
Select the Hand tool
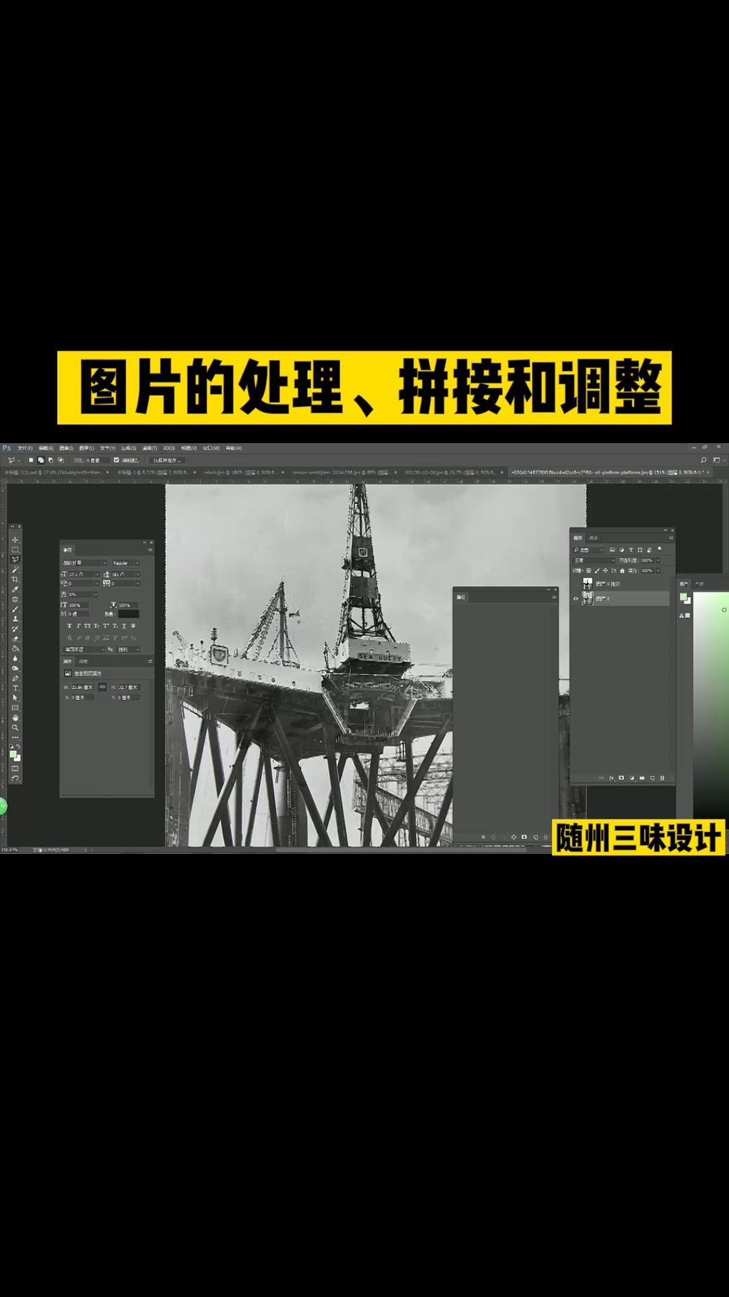pyautogui.click(x=15, y=717)
